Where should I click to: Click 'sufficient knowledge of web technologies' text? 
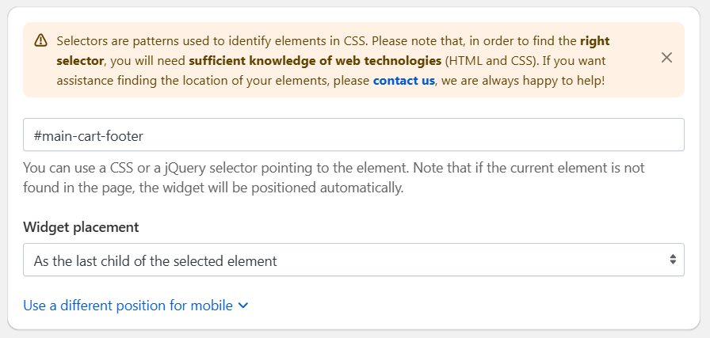(315, 61)
